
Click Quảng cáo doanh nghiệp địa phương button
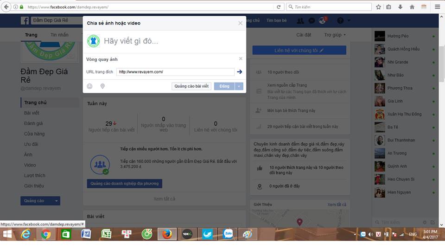coord(125,184)
